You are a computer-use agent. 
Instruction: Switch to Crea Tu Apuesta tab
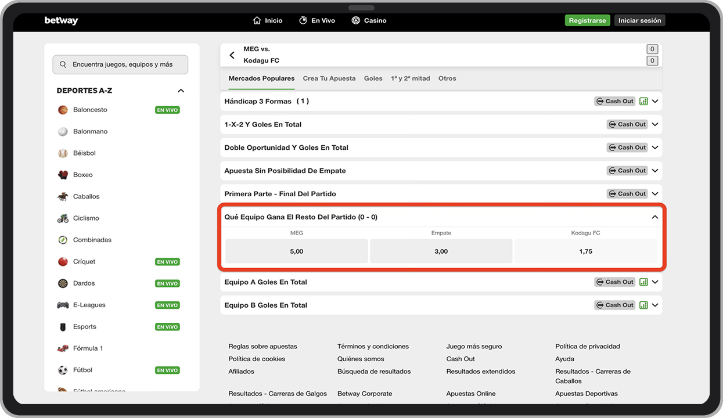(329, 78)
